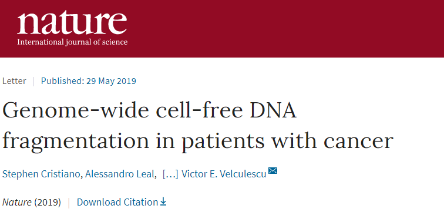The image size is (444, 212).
Task: Click the 'Letter' article type label
Action: point(14,81)
